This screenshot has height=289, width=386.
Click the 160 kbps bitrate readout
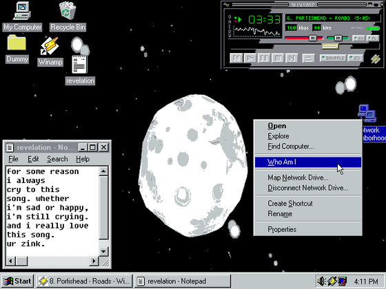(291, 28)
